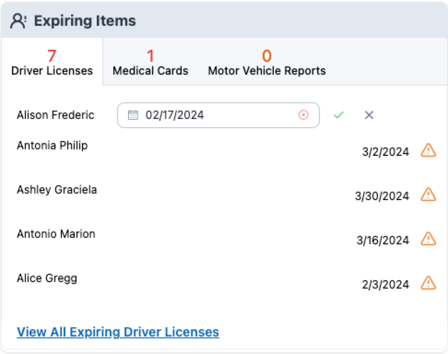Click warning icon for Ashley Graciela
The height and width of the screenshot is (354, 448).
tap(428, 195)
